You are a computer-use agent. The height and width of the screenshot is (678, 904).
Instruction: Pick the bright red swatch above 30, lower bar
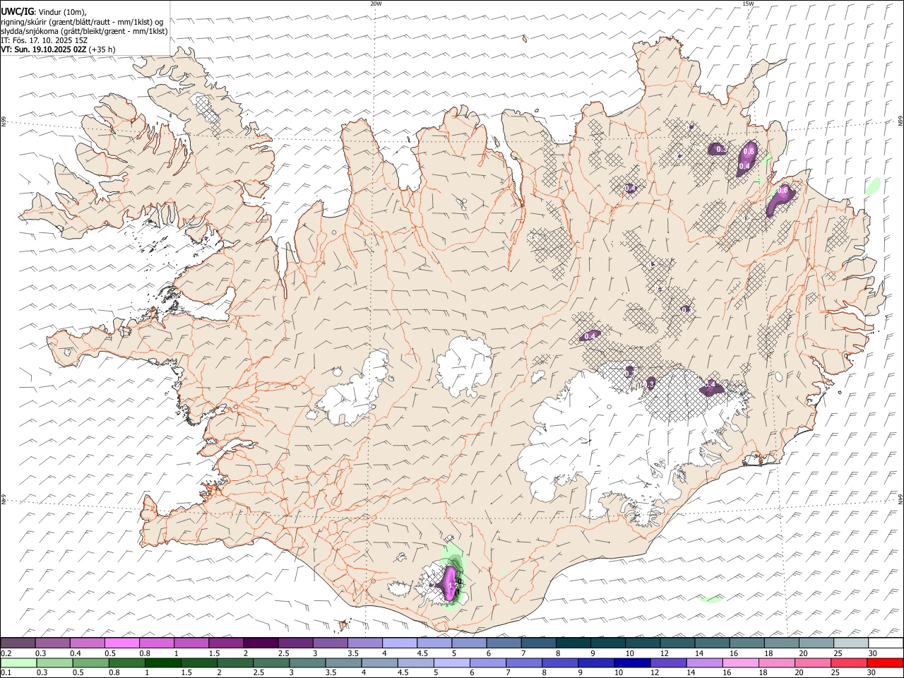[885, 662]
